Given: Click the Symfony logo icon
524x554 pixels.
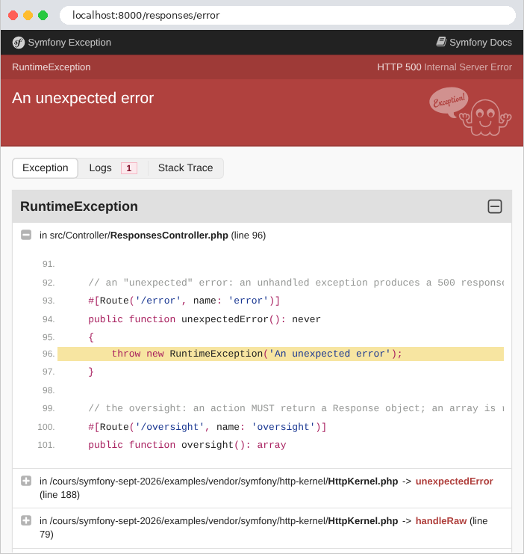Looking at the screenshot, I should tap(19, 43).
